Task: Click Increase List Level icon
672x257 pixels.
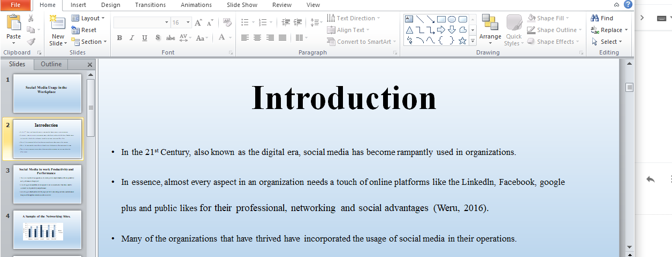Action: (298, 22)
